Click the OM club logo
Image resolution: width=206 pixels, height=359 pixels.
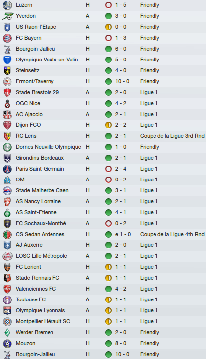[x=7, y=180]
